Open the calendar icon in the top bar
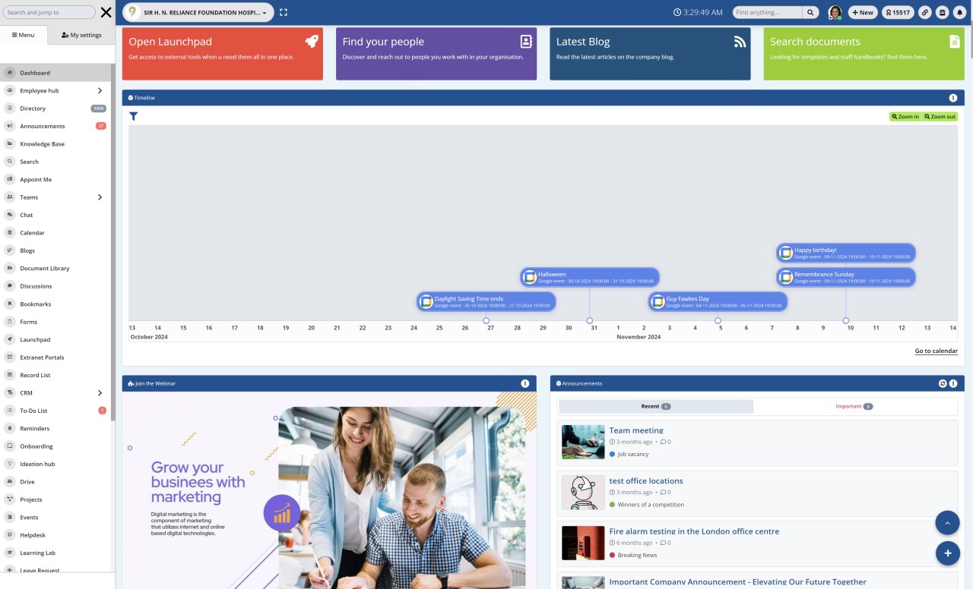The height and width of the screenshot is (589, 973). point(942,12)
